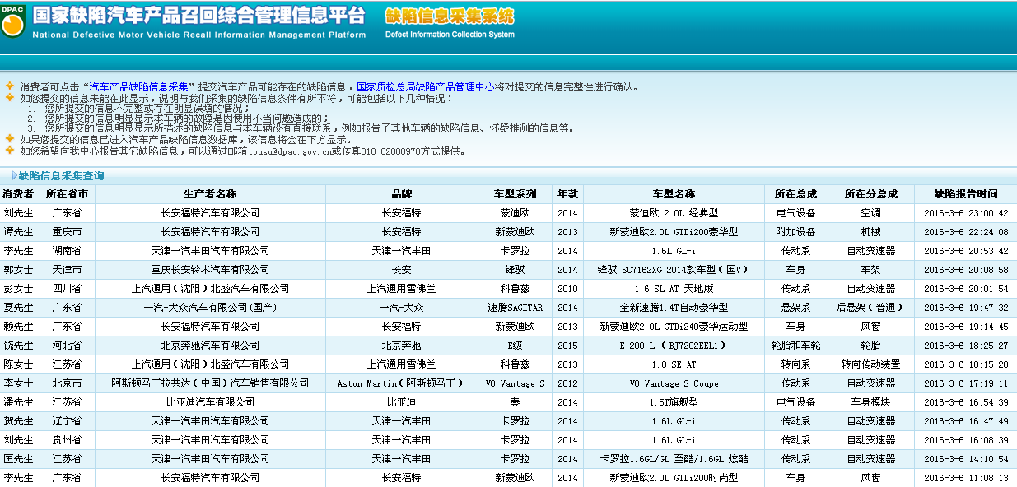Click the 四川省 province cell
This screenshot has height=487, width=1017.
point(67,289)
